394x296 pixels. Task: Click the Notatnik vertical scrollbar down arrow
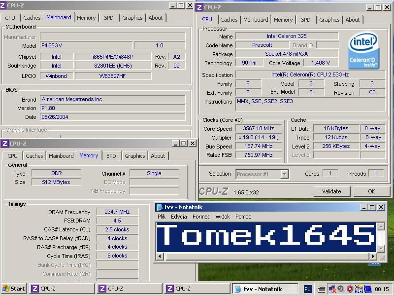(381, 249)
